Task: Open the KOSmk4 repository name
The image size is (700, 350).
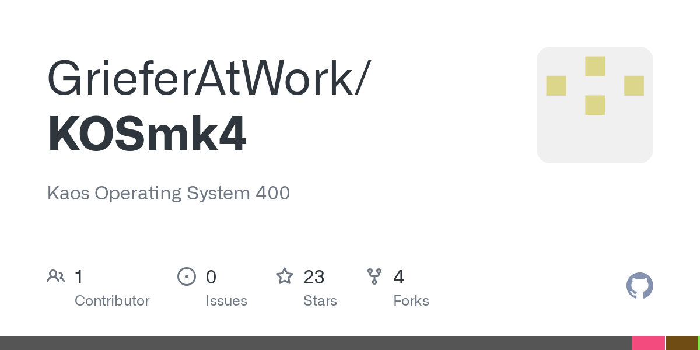Action: click(147, 134)
